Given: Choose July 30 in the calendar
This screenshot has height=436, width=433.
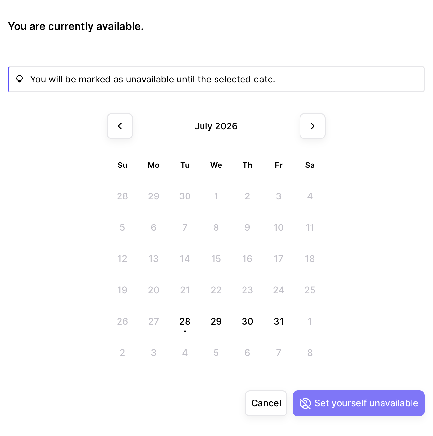Looking at the screenshot, I should point(247,321).
